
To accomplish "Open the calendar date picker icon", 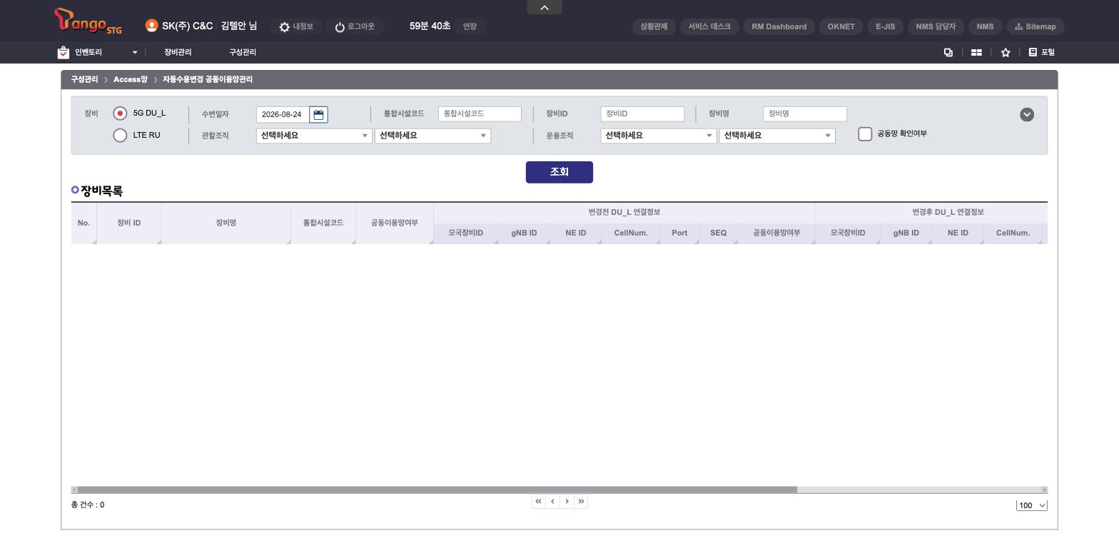I will point(318,114).
